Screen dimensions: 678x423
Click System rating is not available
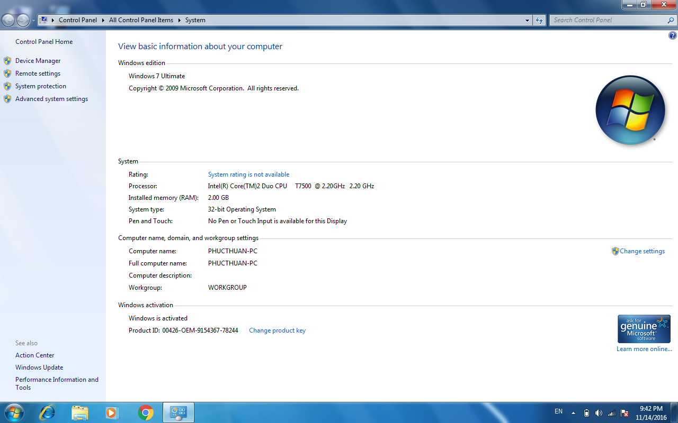248,174
